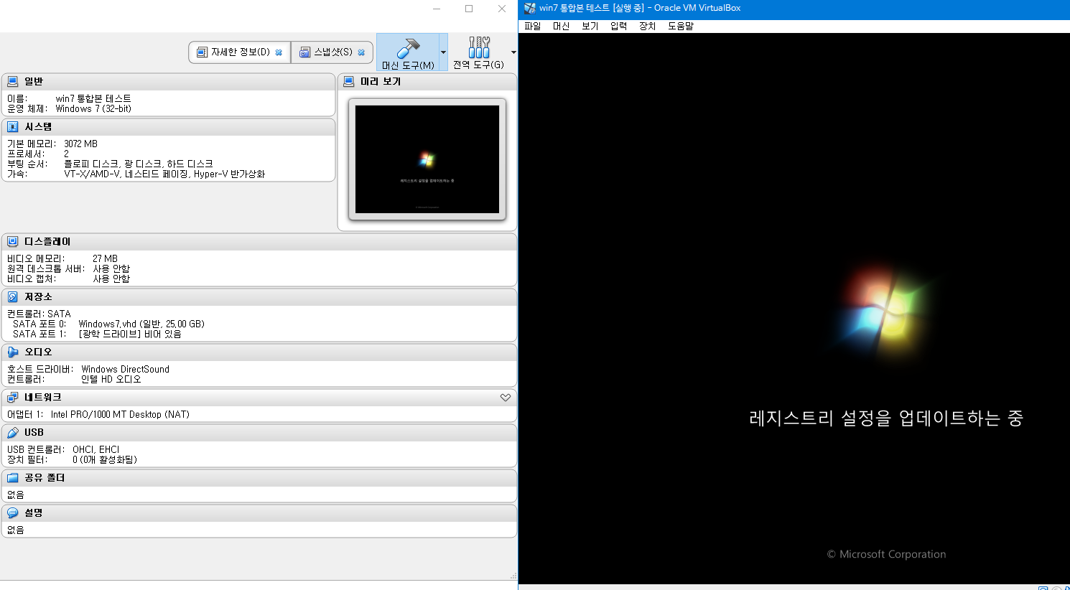The image size is (1070, 590).
Task: Open the 저장소 settings header
Action: pos(38,296)
